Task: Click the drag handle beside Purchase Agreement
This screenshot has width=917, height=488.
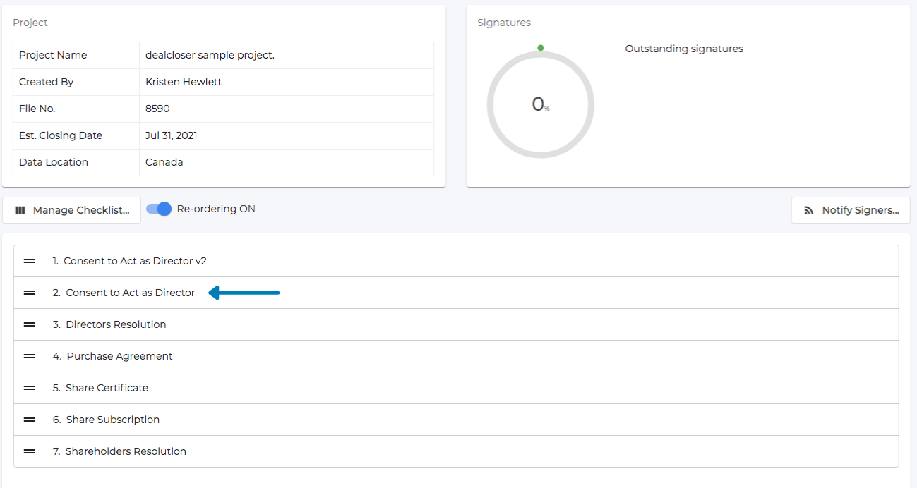Action: [x=29, y=355]
